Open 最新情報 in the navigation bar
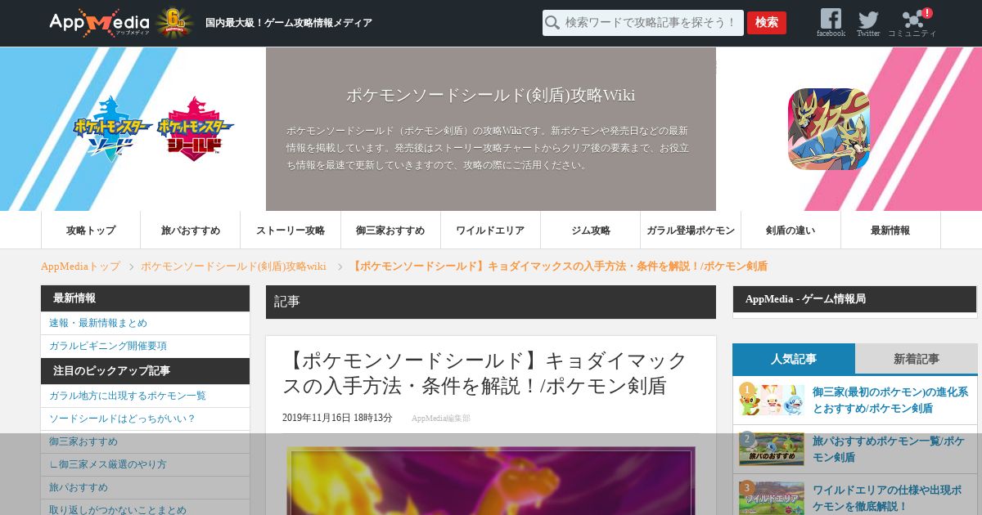 click(890, 231)
